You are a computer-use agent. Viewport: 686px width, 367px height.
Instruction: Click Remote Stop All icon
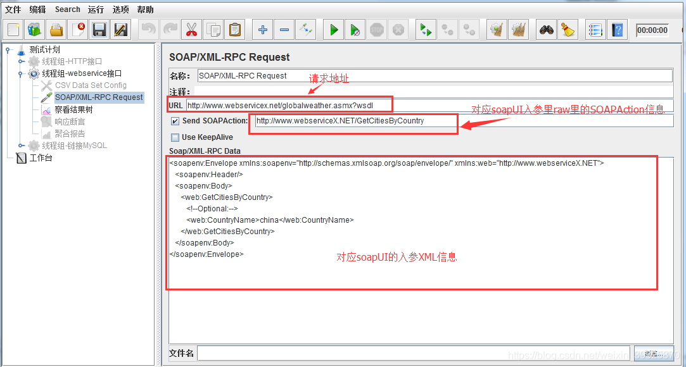447,30
